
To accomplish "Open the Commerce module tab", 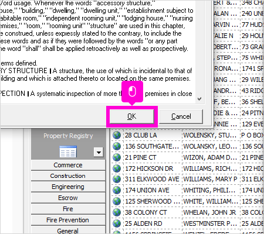I will tap(68, 165).
